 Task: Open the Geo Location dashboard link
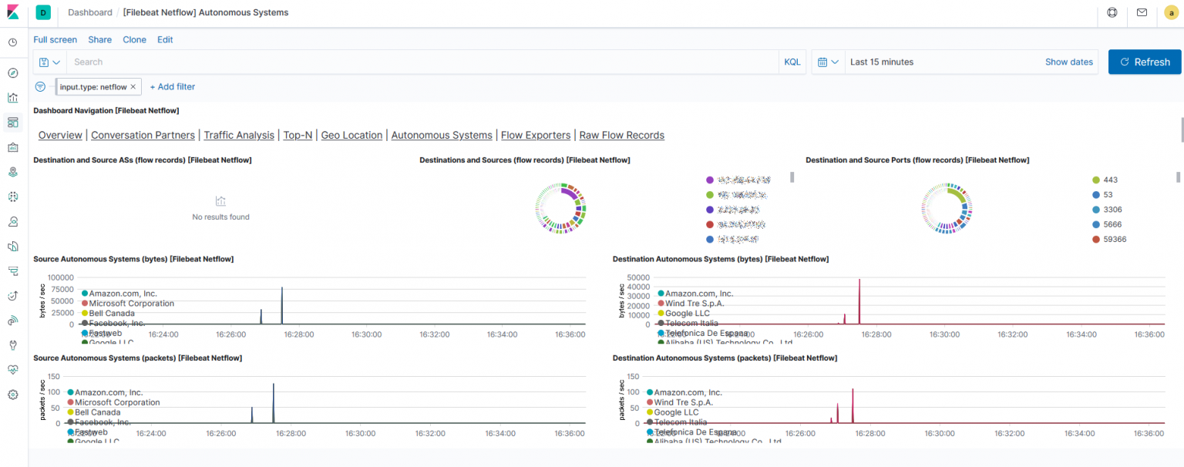click(351, 135)
